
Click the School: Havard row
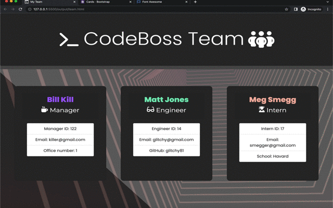(273, 157)
